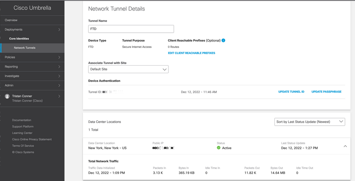
Task: Click the green Active status icon
Action: point(219,148)
